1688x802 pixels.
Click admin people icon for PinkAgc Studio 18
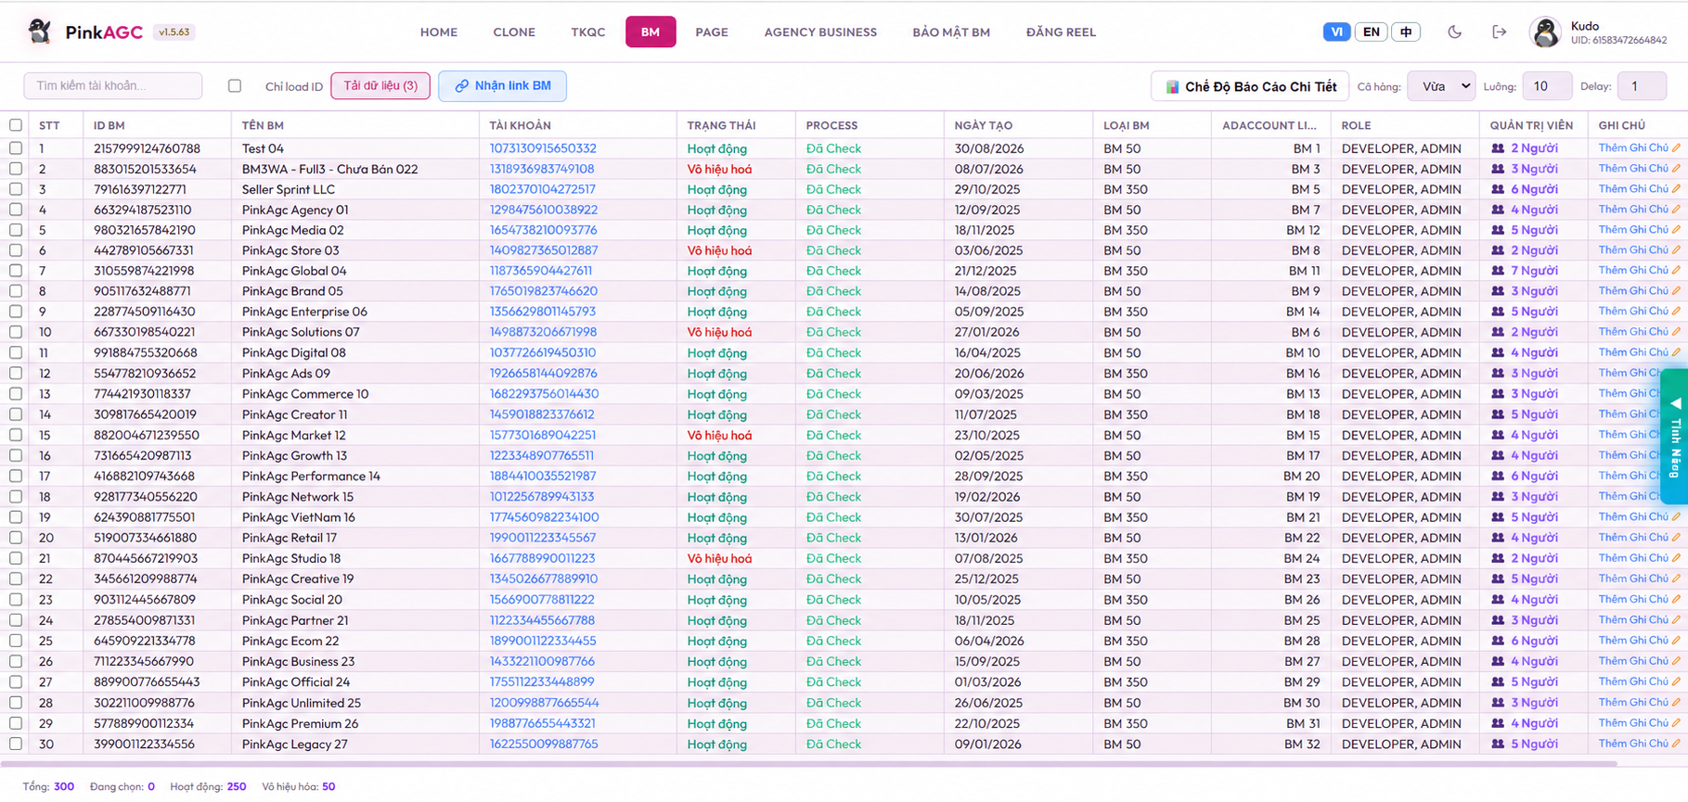coord(1498,558)
